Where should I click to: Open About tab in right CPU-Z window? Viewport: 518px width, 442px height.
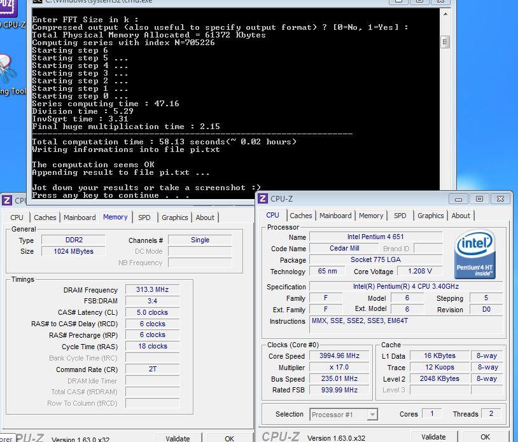click(461, 216)
